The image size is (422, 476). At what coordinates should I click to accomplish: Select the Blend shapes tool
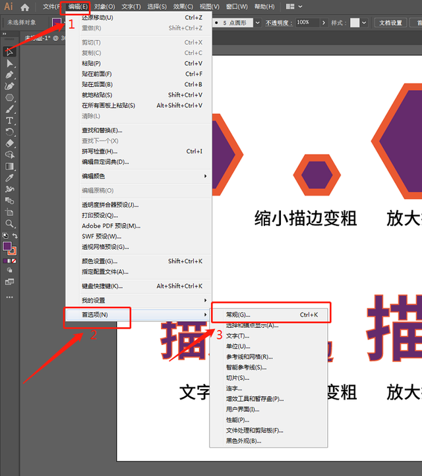tap(9, 201)
